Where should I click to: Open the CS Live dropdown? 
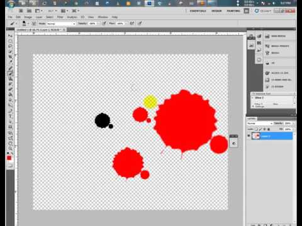click(263, 11)
